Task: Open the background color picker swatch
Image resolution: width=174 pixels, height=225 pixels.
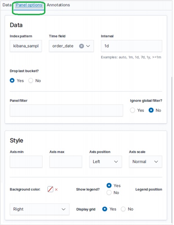Action: coord(50,189)
